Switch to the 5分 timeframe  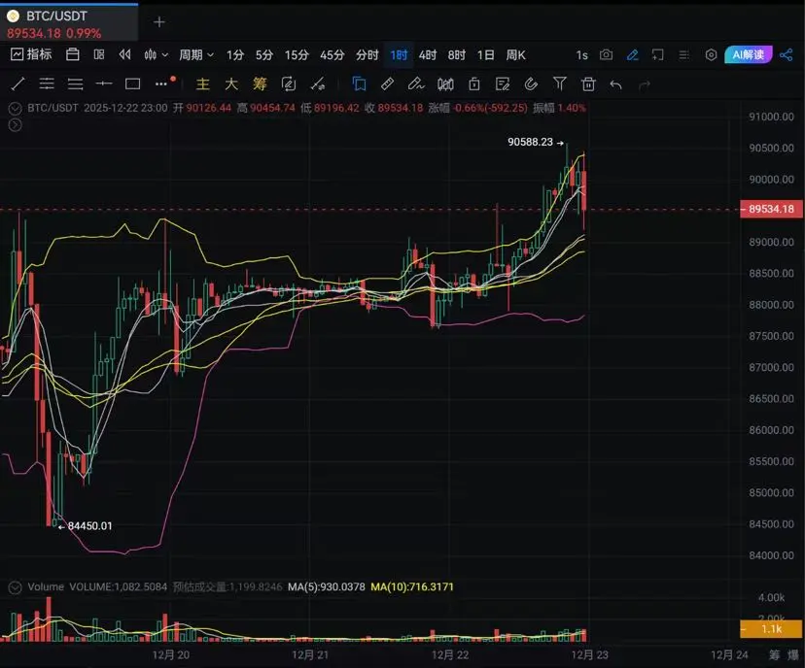tap(263, 54)
